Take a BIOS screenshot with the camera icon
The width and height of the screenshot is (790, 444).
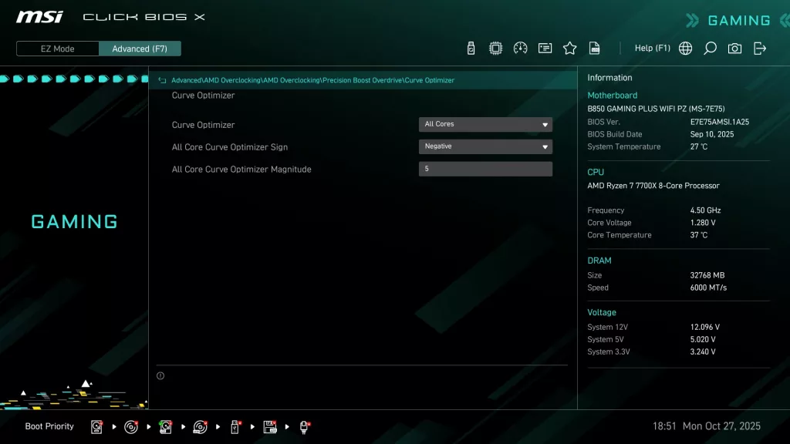point(734,48)
